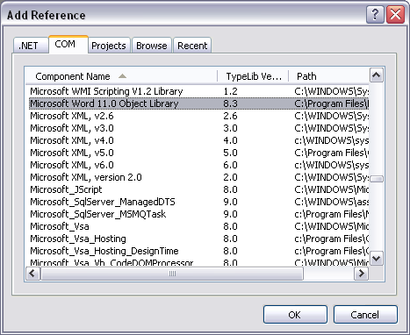Select Microsoft XML, v5.0 row
Viewport: 410px width, 335px height.
tap(199, 153)
